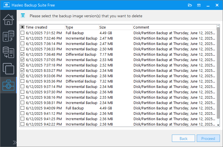The width and height of the screenshot is (223, 147).
Task: Select the '2.53 MB' size cell
Action: 106,60
